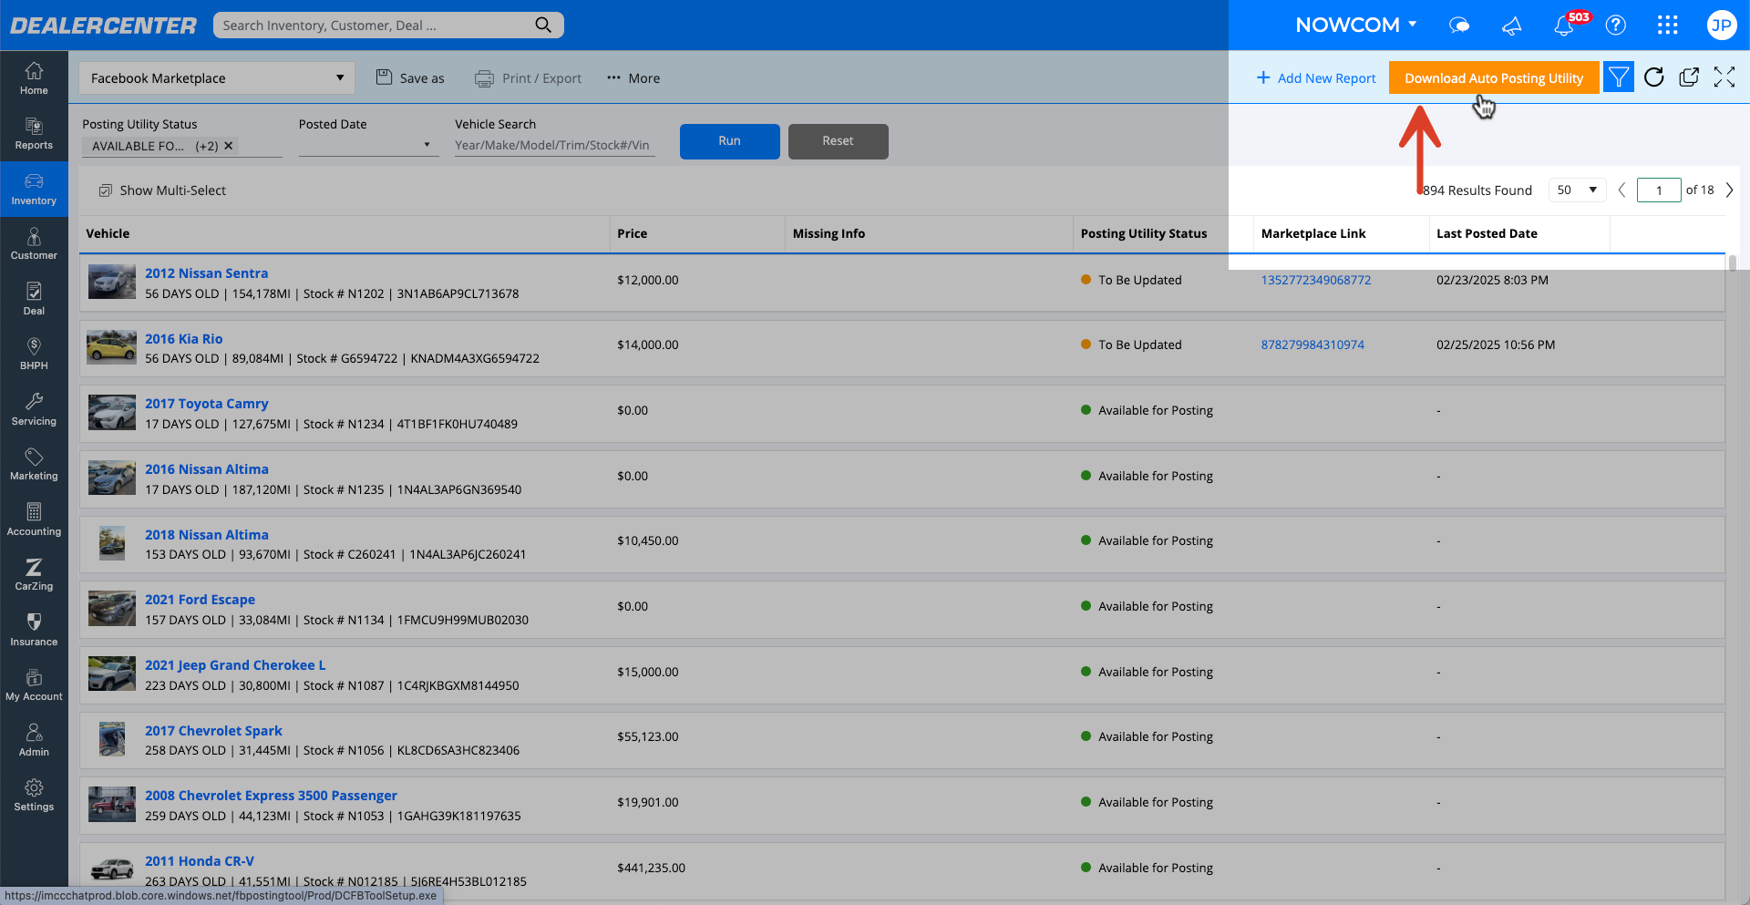Open the Accounting sidebar section
1750x905 pixels.
tap(34, 519)
